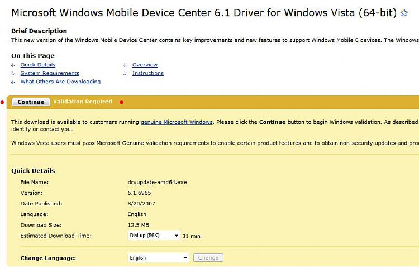Open the Quick Details link
Image resolution: width=419 pixels, height=273 pixels.
tap(38, 65)
